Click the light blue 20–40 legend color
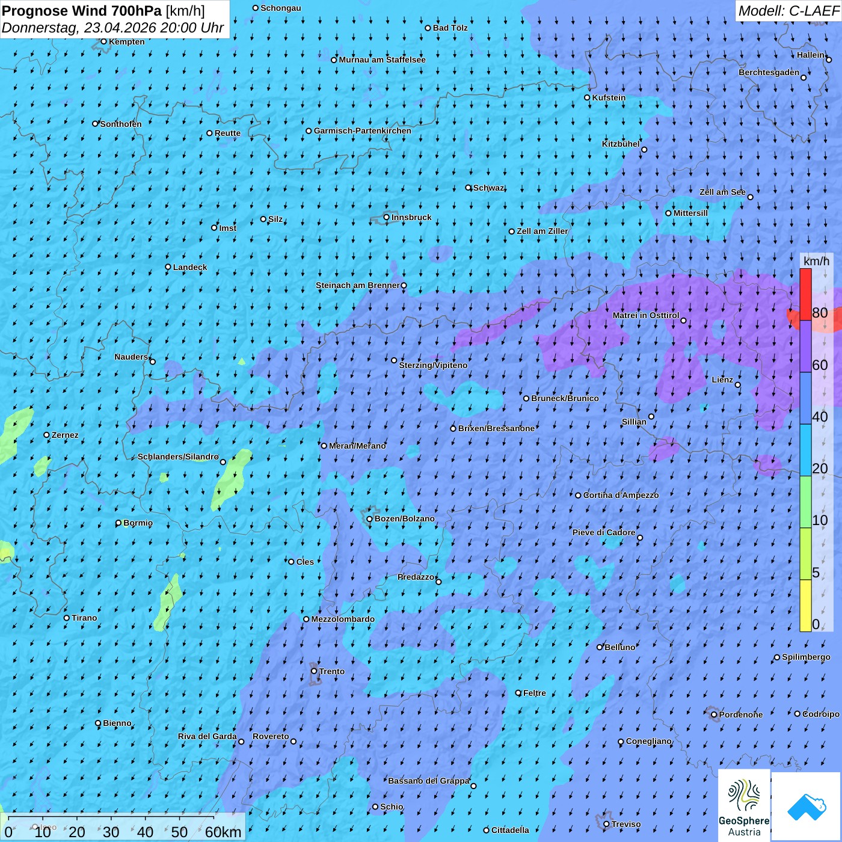 coord(805,450)
